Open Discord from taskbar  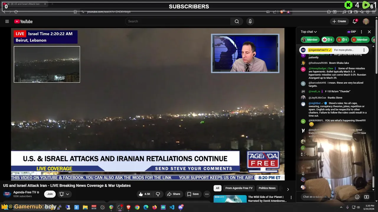(x=180, y=207)
